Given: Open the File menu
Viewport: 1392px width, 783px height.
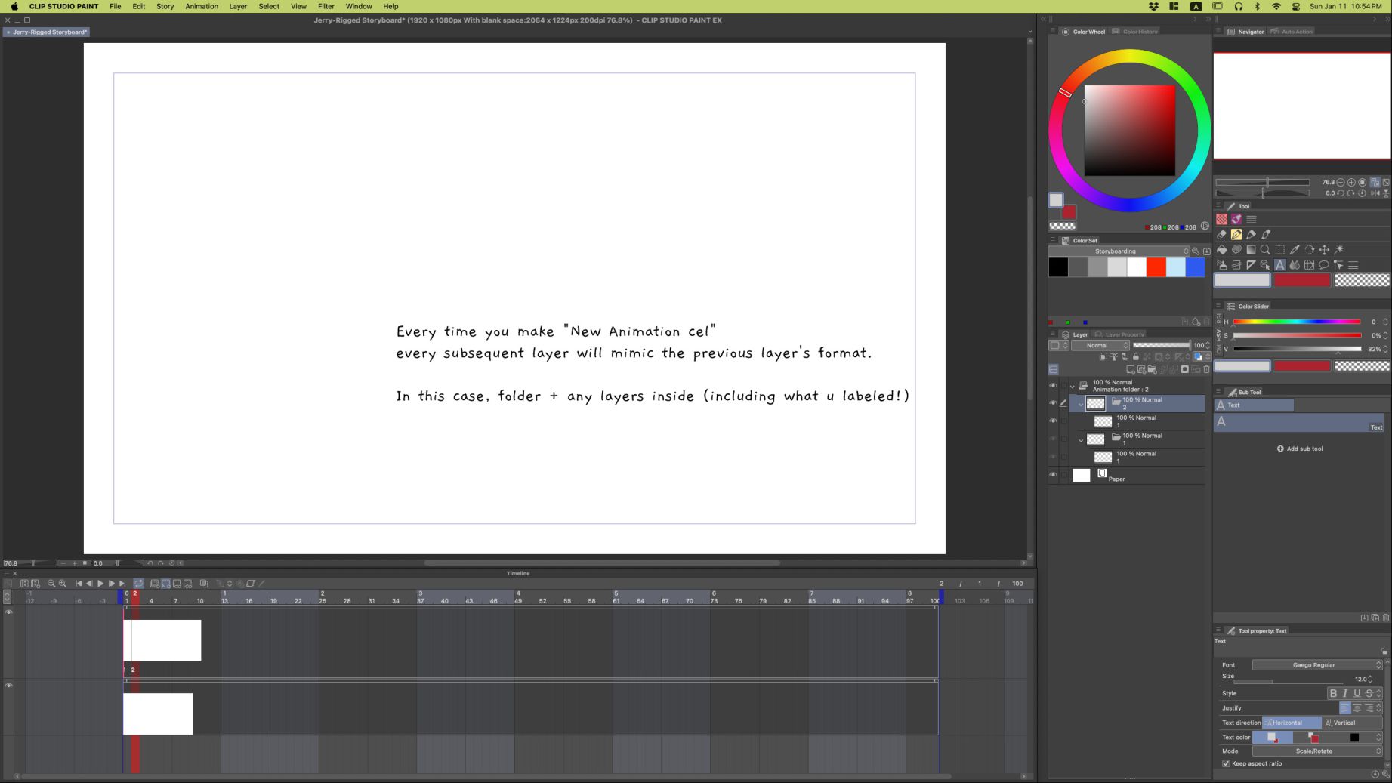Looking at the screenshot, I should (115, 6).
